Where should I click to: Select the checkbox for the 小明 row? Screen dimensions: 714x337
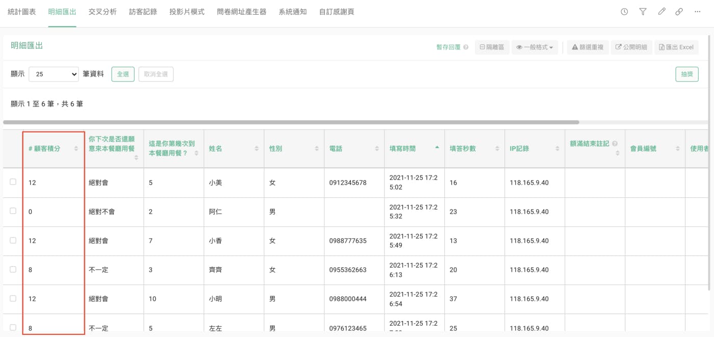click(13, 298)
